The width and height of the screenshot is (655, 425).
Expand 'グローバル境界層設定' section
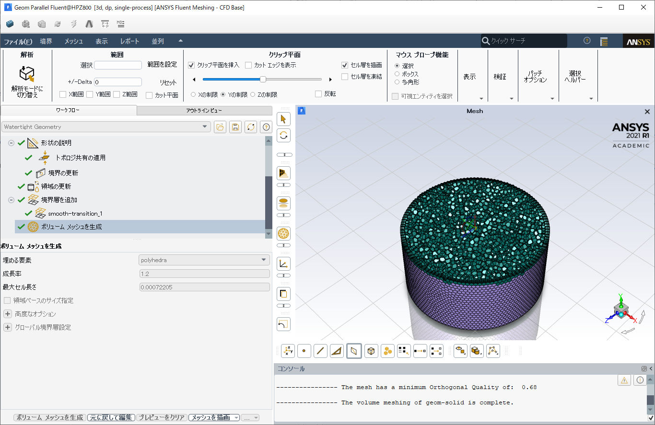coord(8,327)
